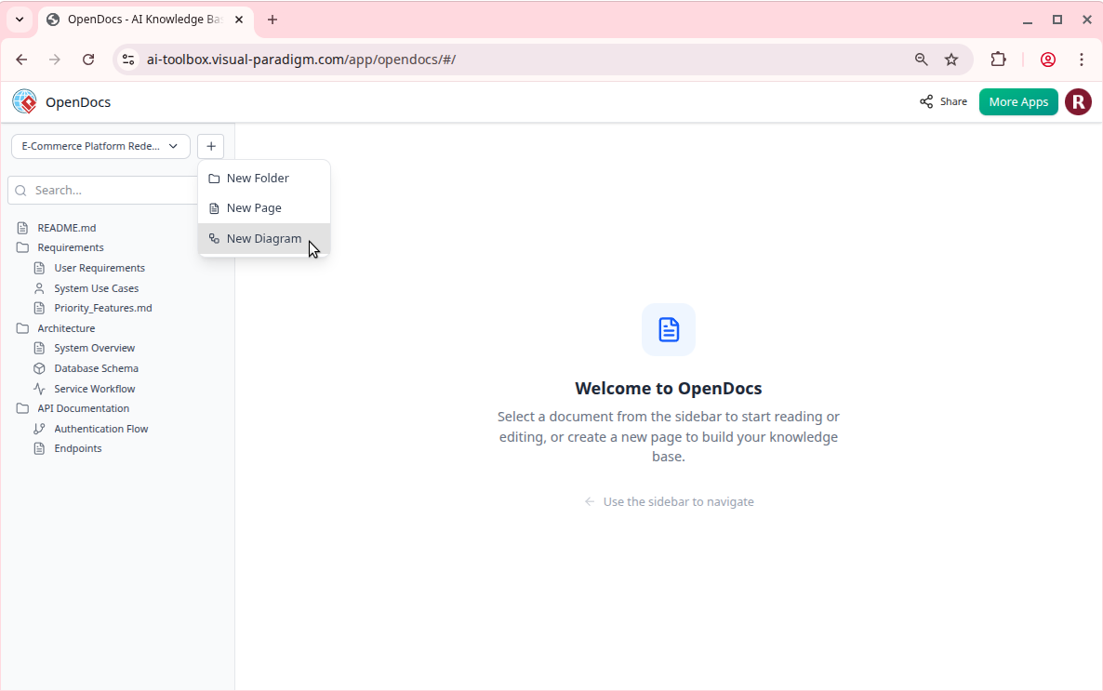Open the user avatar R icon

[1078, 102]
